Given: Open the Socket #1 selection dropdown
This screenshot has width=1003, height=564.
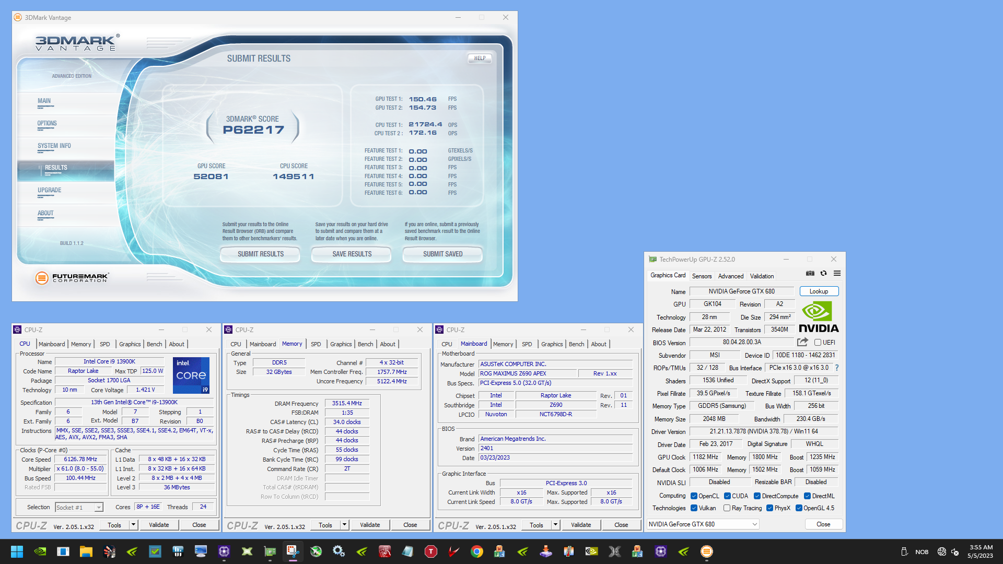Looking at the screenshot, I should pyautogui.click(x=79, y=507).
